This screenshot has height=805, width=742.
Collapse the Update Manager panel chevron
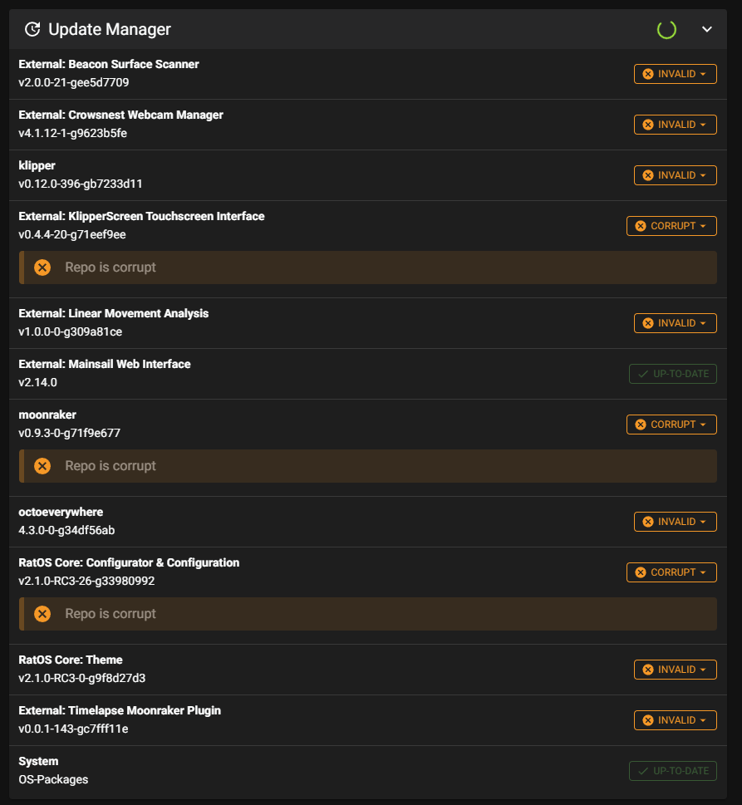707,29
